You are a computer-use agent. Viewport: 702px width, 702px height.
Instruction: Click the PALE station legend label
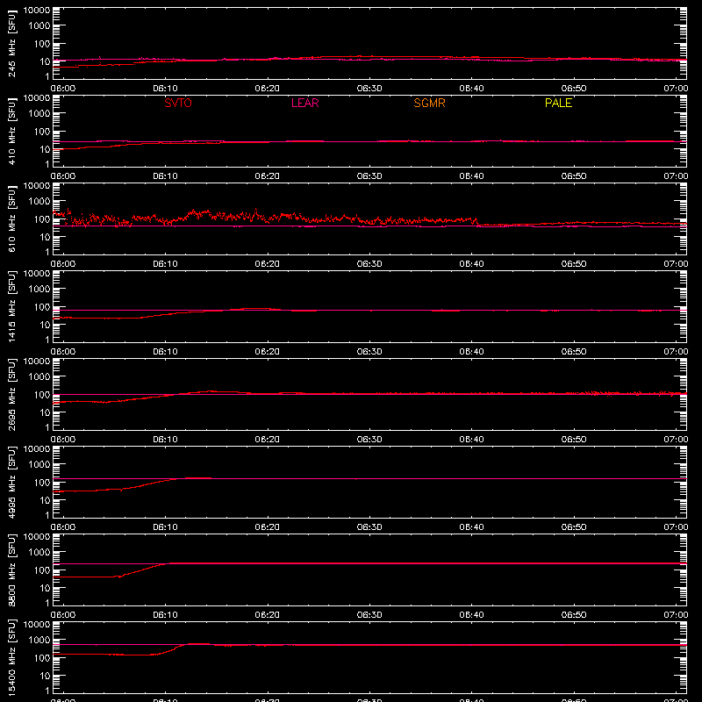pyautogui.click(x=558, y=103)
